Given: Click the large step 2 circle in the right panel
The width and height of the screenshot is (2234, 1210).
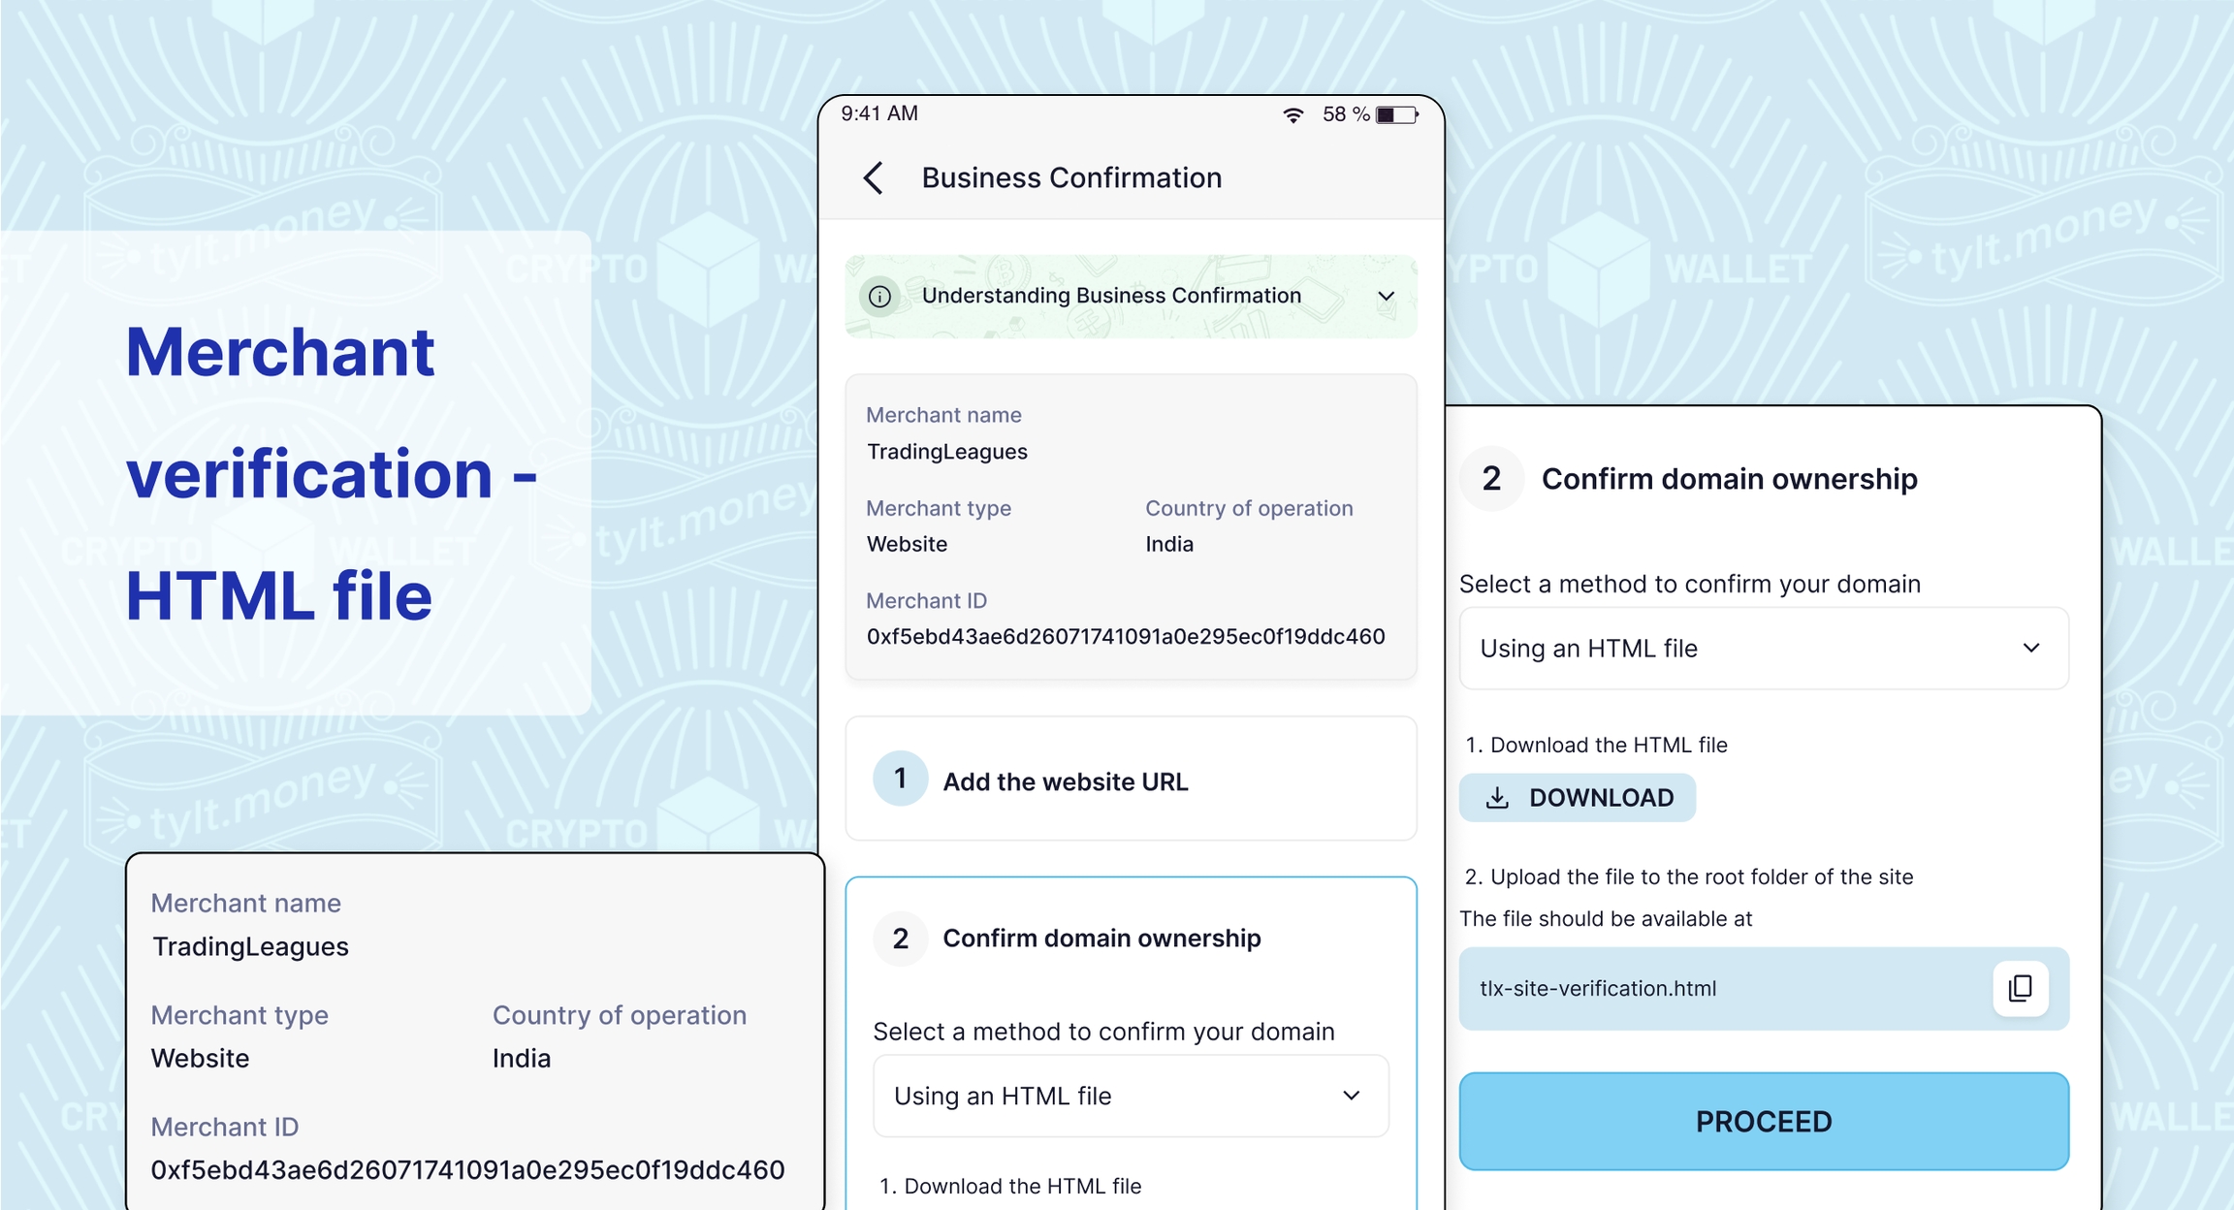Looking at the screenshot, I should click(x=1491, y=479).
